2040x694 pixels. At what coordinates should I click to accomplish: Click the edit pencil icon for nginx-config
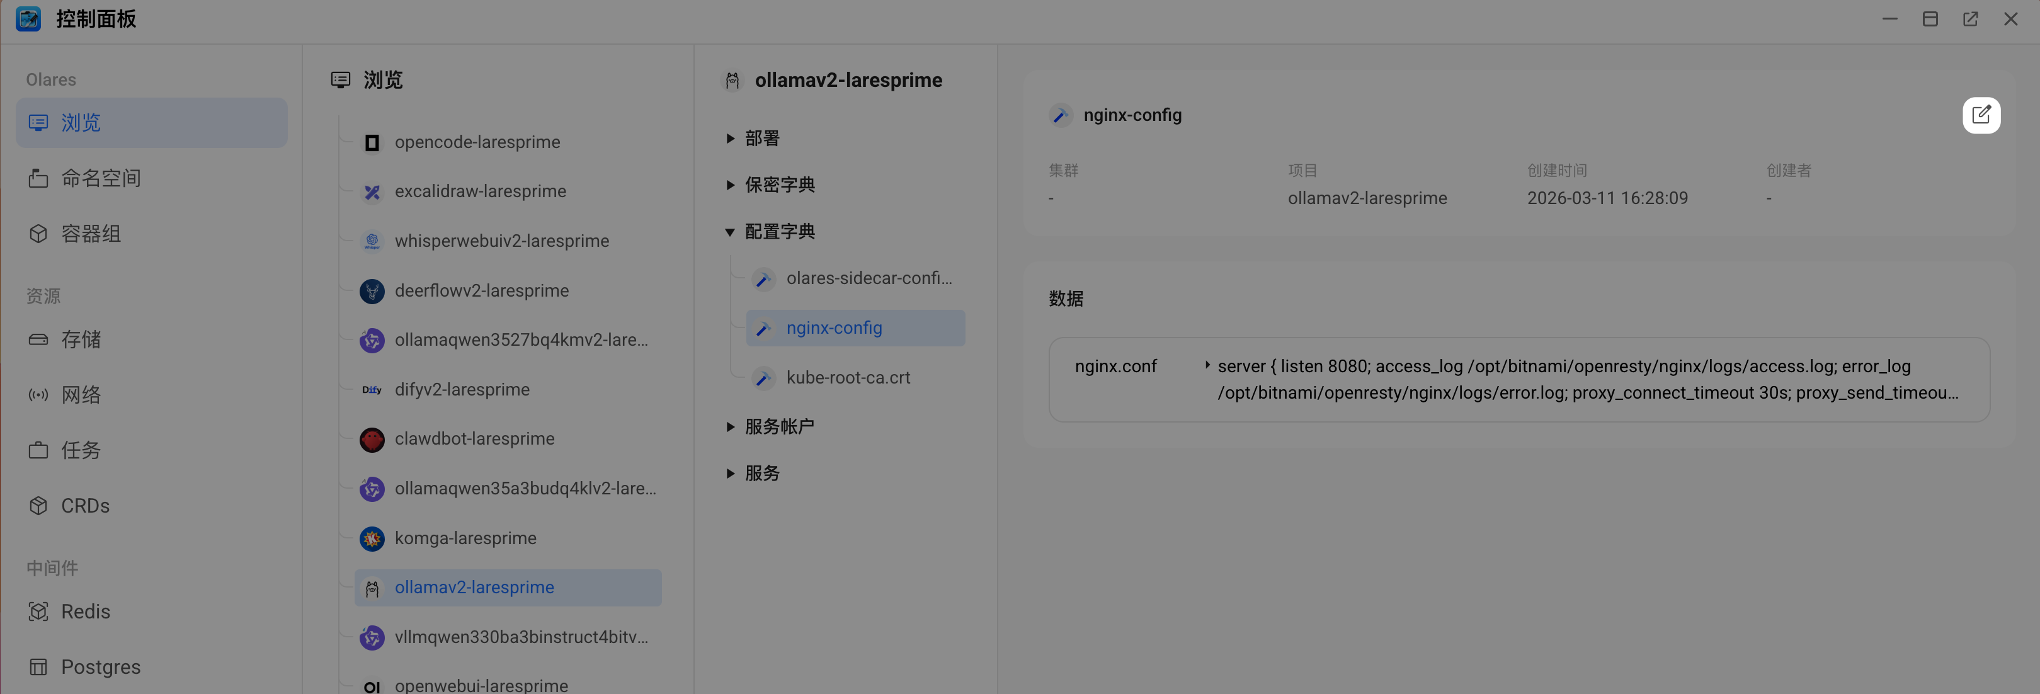point(1981,115)
